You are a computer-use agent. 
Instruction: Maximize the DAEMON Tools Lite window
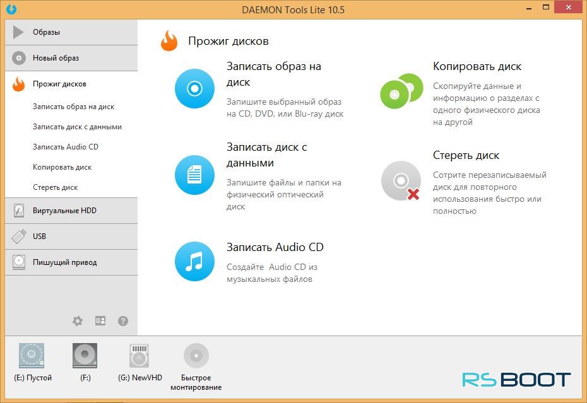click(546, 8)
